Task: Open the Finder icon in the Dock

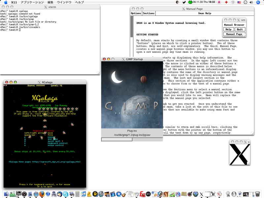Action: pyautogui.click(x=7, y=194)
